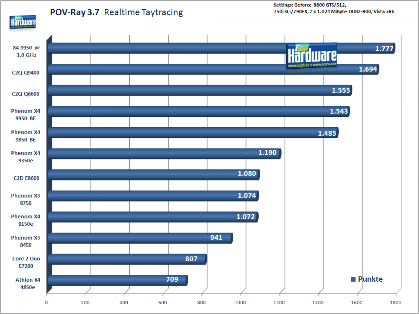Image resolution: width=419 pixels, height=314 pixels.
Task: Select the '709' bar value
Action: pos(172,279)
